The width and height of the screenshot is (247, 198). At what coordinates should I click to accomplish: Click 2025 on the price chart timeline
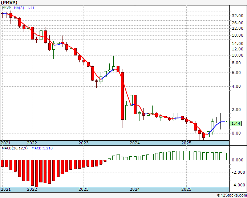[x=186, y=143]
